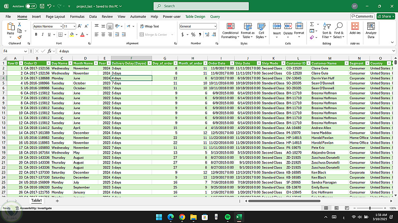This screenshot has width=398, height=223.
Task: Click the zoom in plus button
Action: click(385, 208)
